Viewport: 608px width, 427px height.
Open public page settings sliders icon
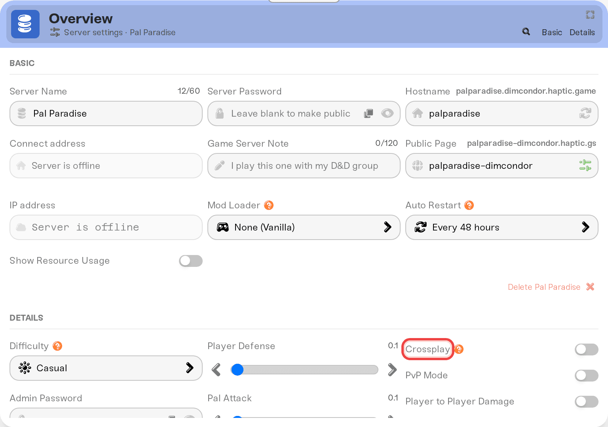(x=585, y=165)
